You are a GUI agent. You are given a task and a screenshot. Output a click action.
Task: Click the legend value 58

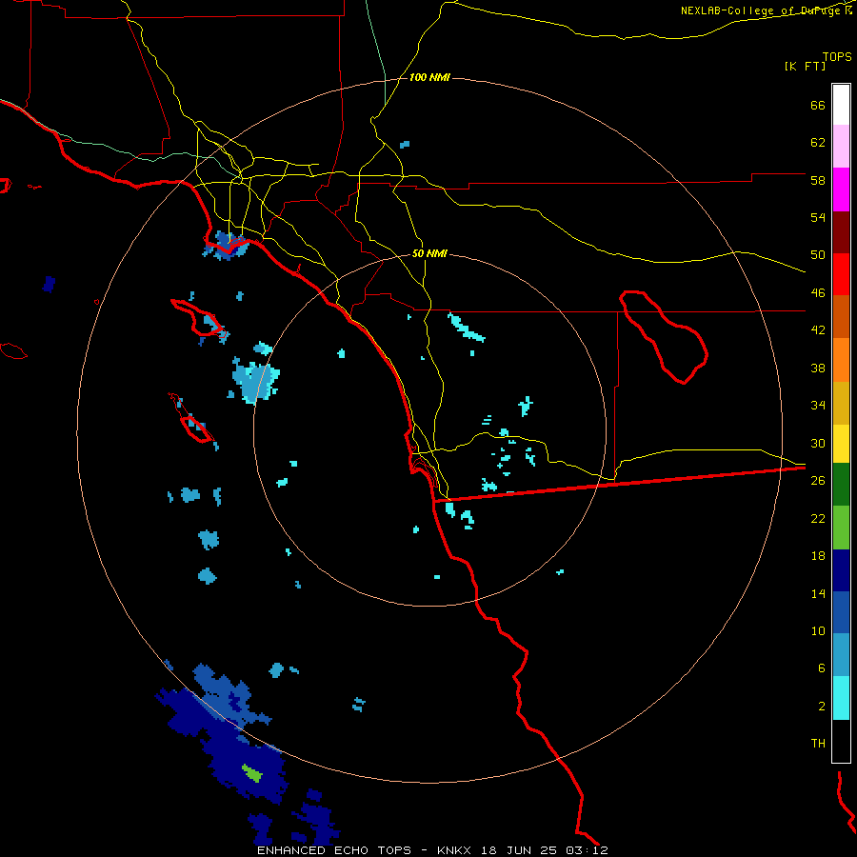pos(818,180)
